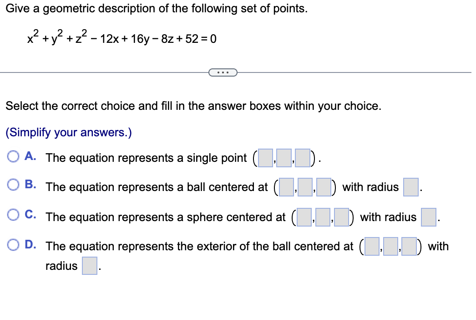Click the radius box in choice C

428,217
